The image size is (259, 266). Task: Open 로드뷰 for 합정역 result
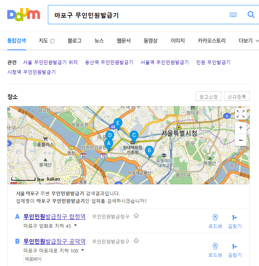click(x=215, y=221)
